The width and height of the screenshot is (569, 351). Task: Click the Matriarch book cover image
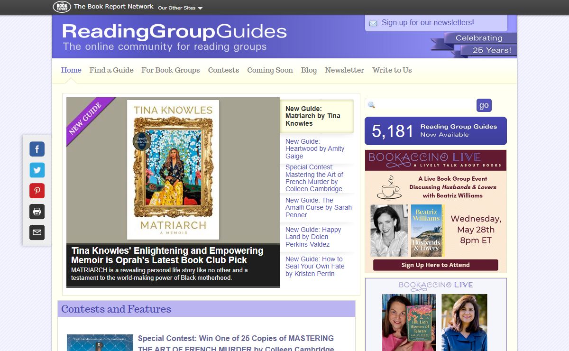pos(173,170)
